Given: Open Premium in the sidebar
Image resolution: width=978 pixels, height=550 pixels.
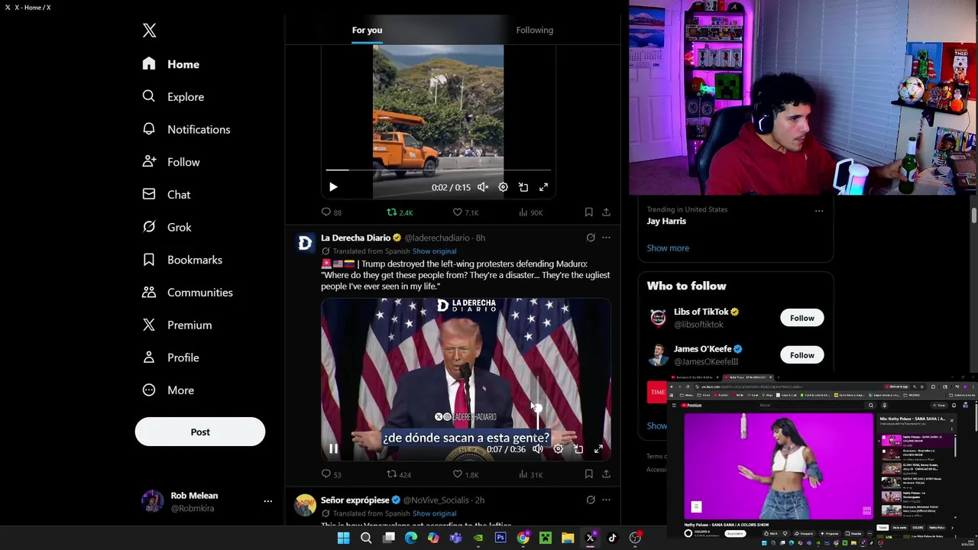Looking at the screenshot, I should point(177,325).
